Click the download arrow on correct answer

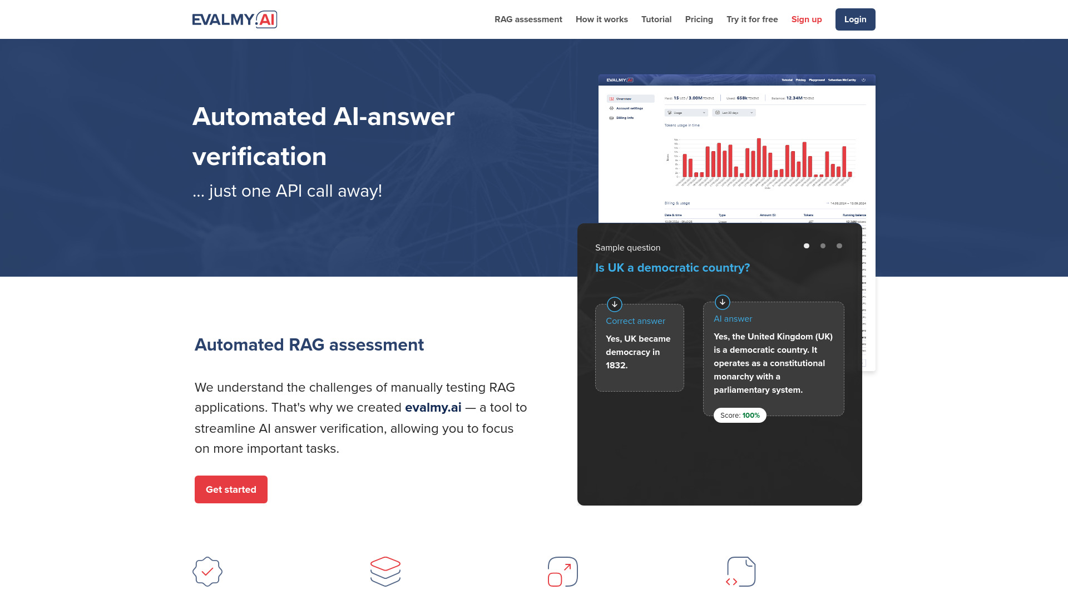click(x=615, y=304)
